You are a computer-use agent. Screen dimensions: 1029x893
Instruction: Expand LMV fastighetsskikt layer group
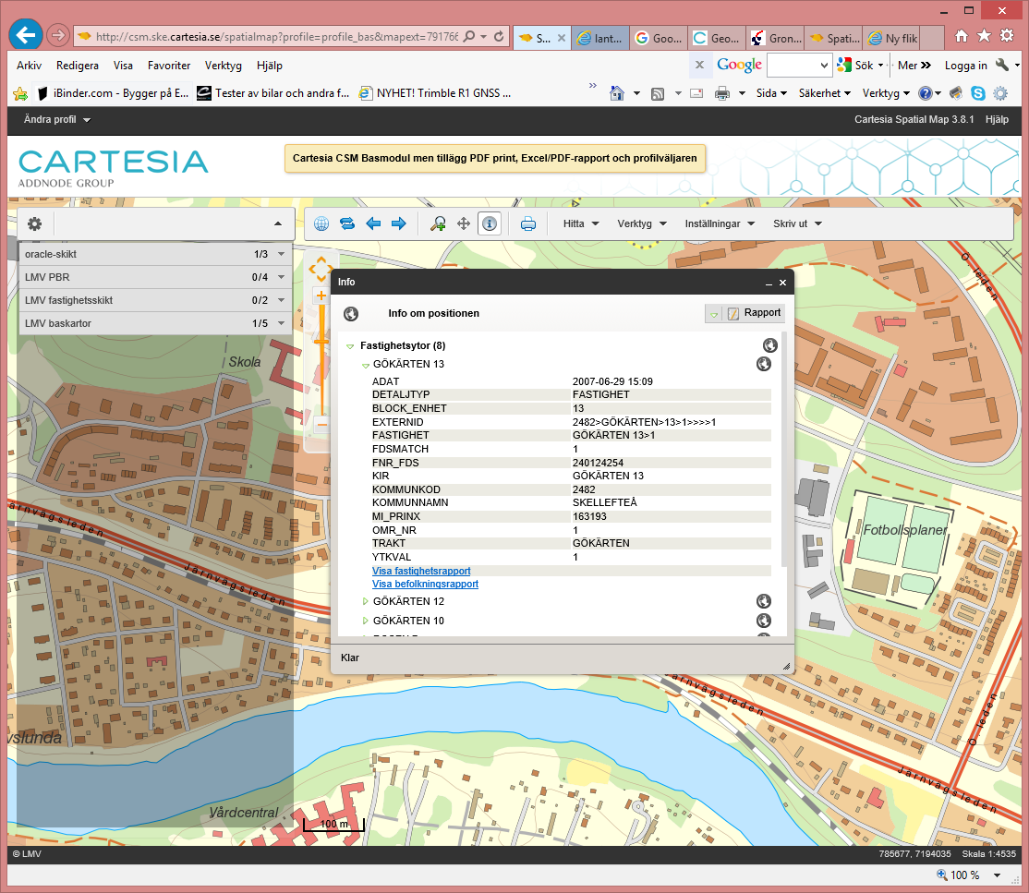pos(282,300)
